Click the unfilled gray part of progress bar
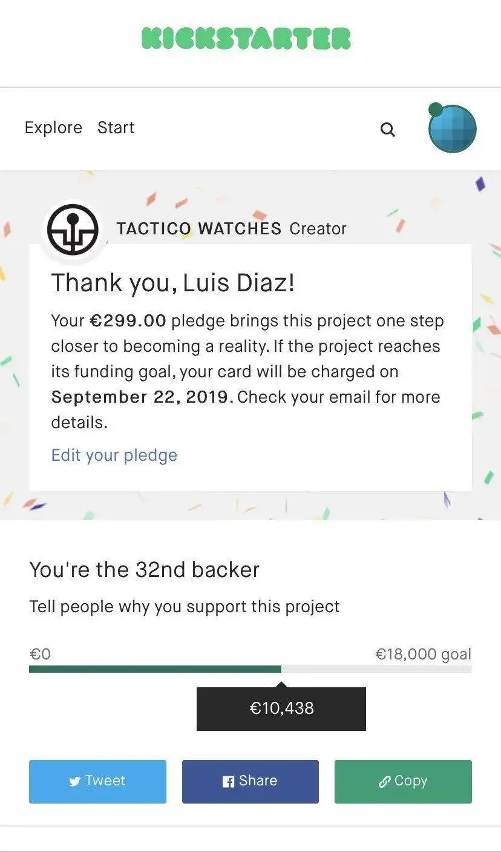501x852 pixels. pyautogui.click(x=376, y=669)
